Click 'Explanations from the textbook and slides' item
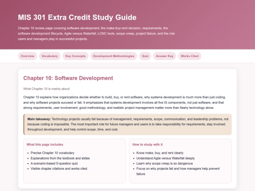Viewport: 255px width, 191px height. (60, 158)
